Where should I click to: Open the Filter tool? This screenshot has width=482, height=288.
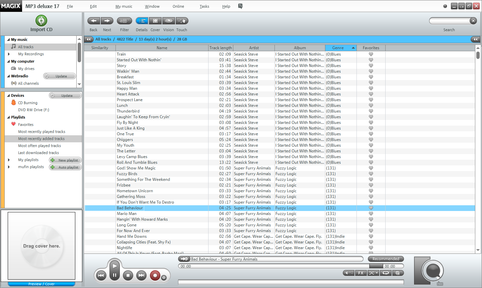pos(124,21)
